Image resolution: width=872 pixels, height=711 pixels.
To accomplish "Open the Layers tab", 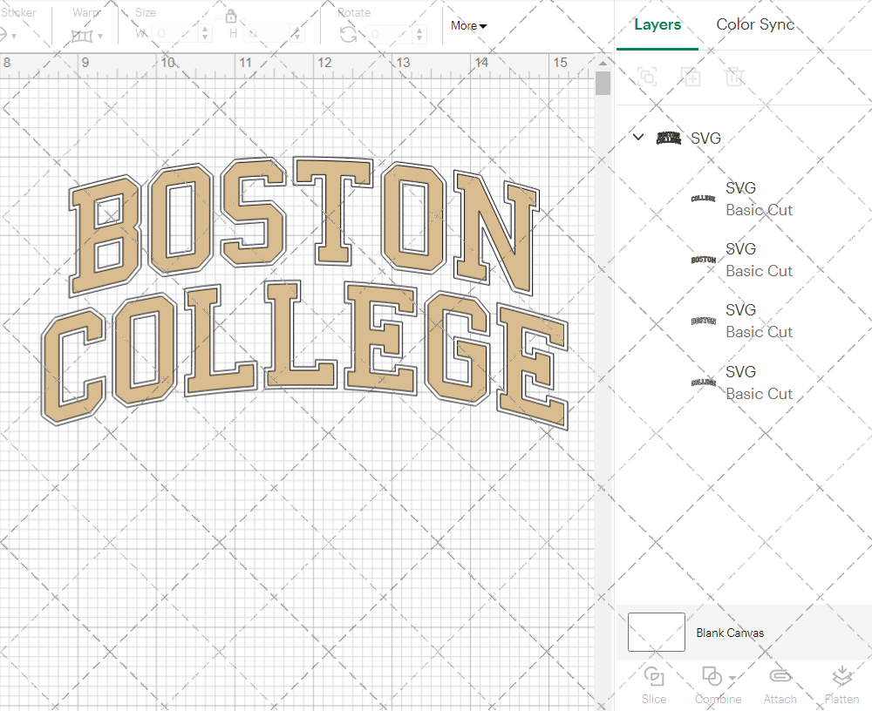I will tap(657, 24).
